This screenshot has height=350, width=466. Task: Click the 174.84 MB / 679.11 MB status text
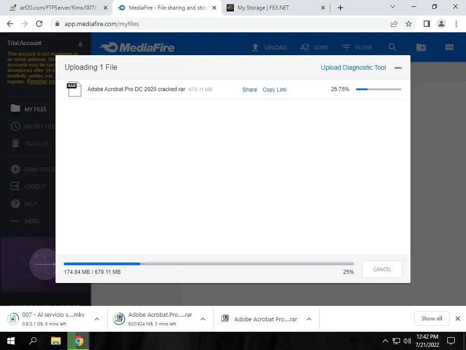point(92,272)
